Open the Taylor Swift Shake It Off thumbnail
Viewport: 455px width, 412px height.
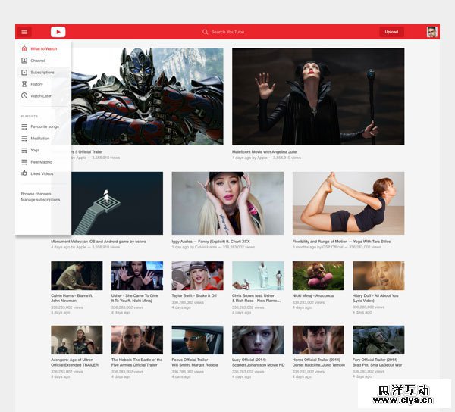(197, 276)
